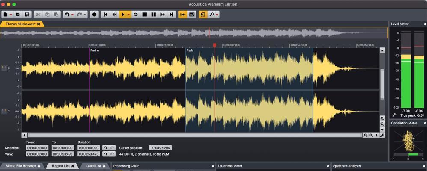Click the vertical scrollbar down arrow
This screenshot has height=171, width=427.
(382, 130)
